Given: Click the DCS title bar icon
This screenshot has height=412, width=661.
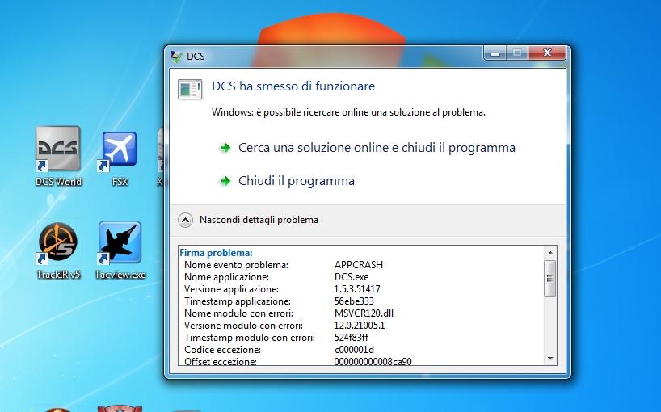Looking at the screenshot, I should [176, 56].
